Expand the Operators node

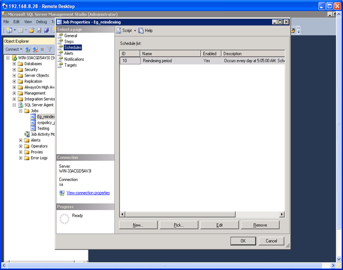coord(20,146)
